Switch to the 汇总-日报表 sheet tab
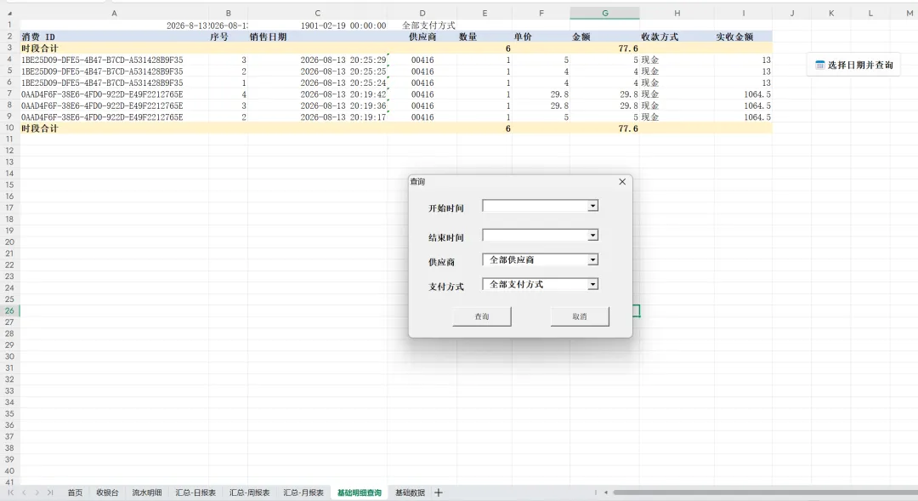 coord(195,492)
